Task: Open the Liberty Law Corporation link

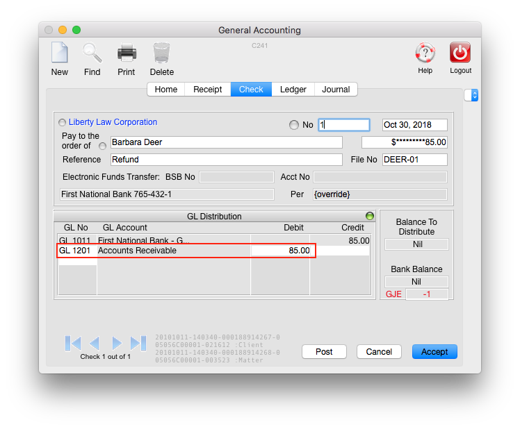Action: coord(113,122)
